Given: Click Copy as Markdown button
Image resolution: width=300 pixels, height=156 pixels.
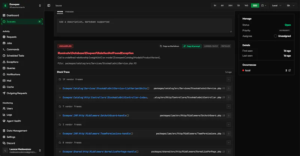Looking at the screenshot, I should pyautogui.click(x=169, y=46).
